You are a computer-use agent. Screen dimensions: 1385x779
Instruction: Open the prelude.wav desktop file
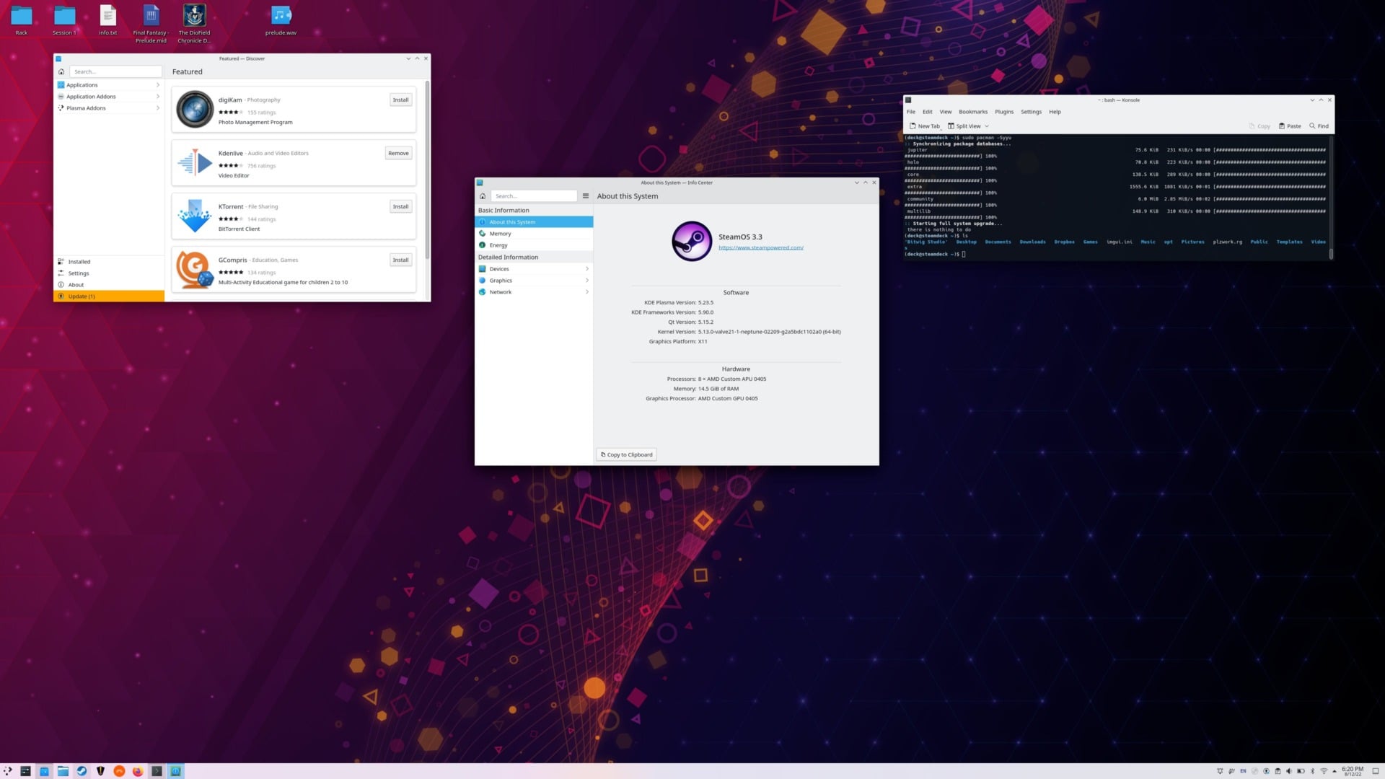tap(281, 16)
